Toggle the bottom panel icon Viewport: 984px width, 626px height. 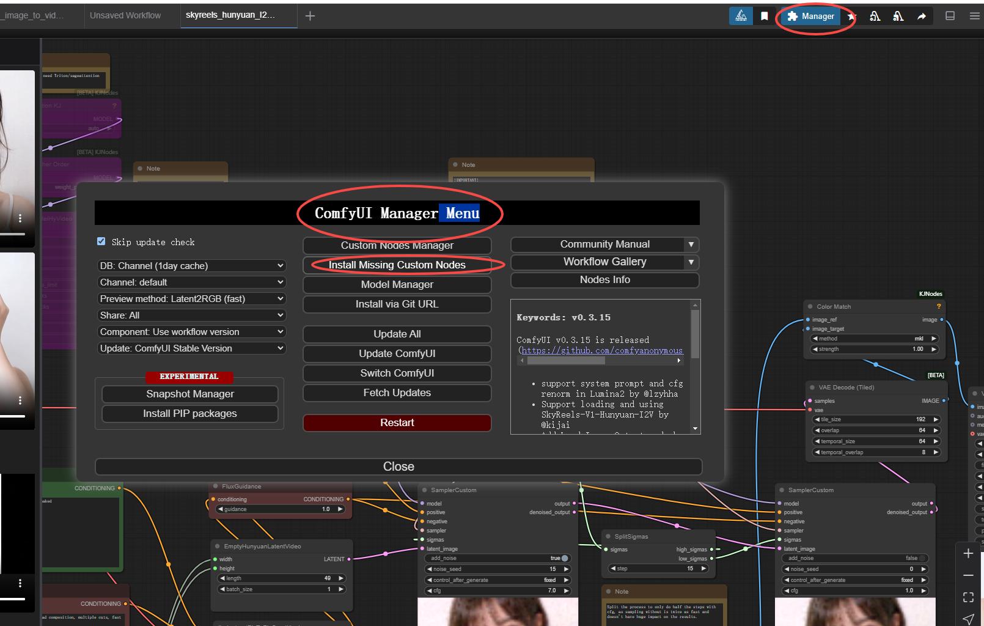(x=950, y=16)
